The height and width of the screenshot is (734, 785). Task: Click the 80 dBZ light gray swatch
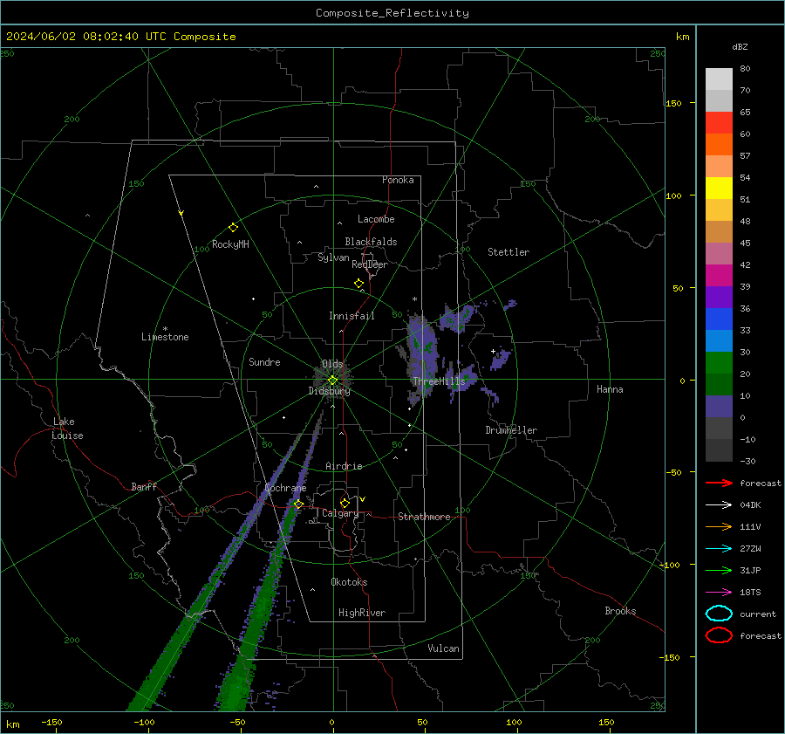719,79
